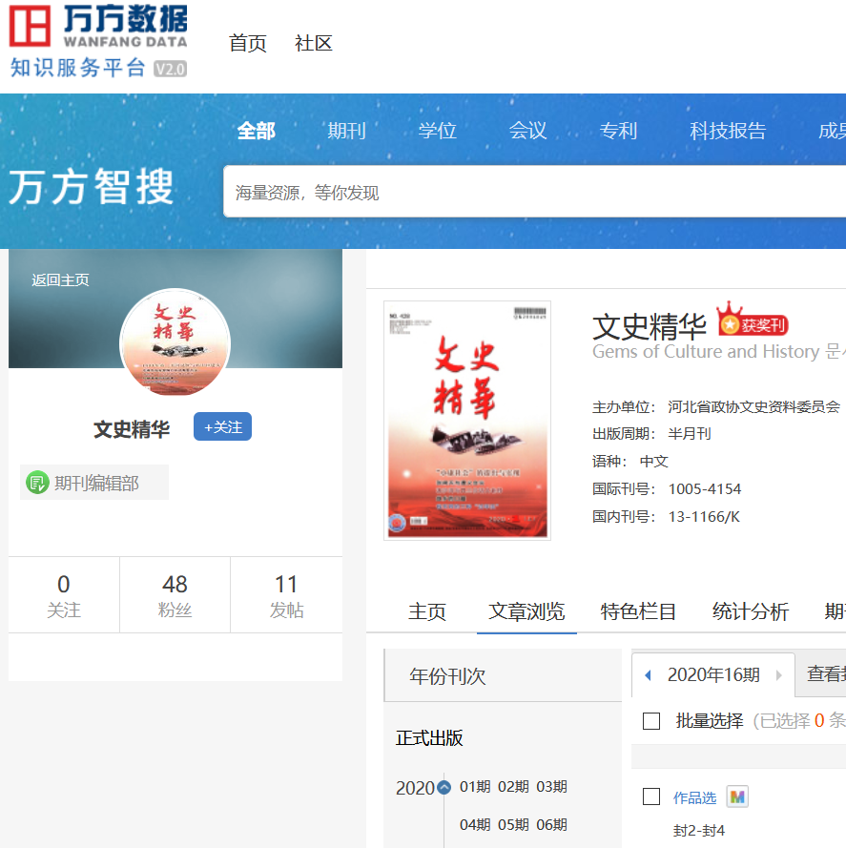Click the M icon next to 作品选

click(x=737, y=796)
